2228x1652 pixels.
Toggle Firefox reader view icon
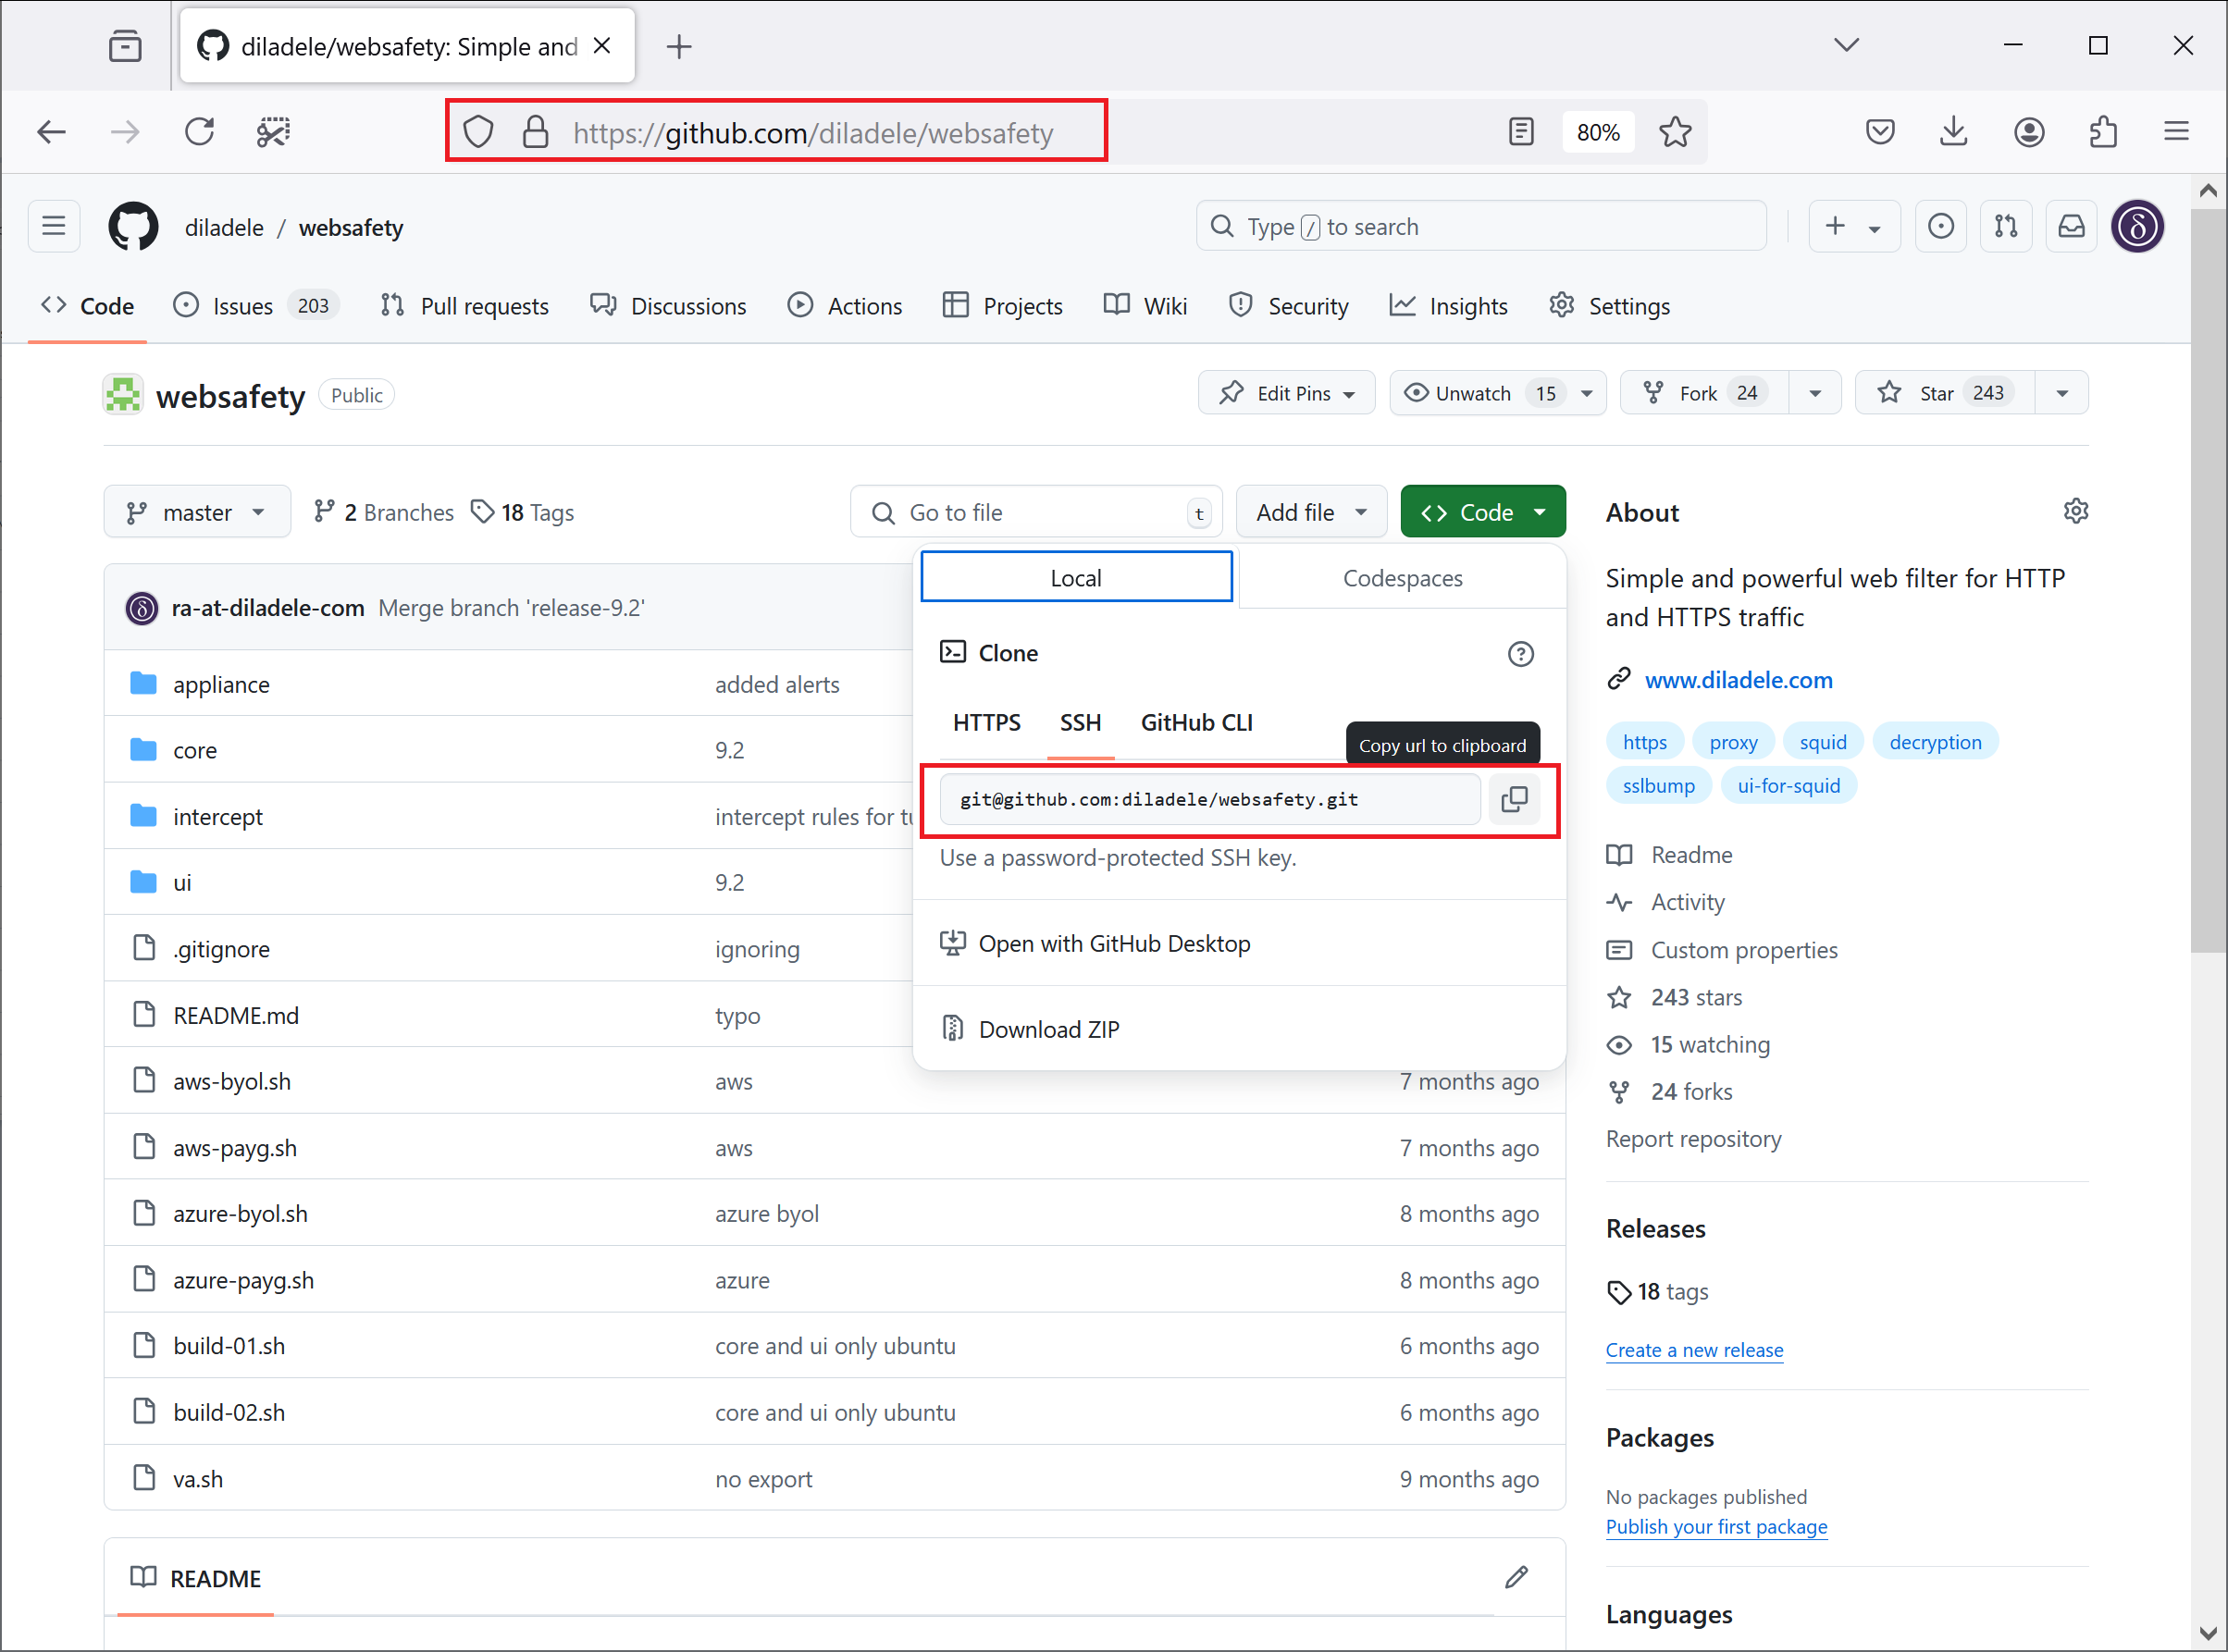point(1520,132)
